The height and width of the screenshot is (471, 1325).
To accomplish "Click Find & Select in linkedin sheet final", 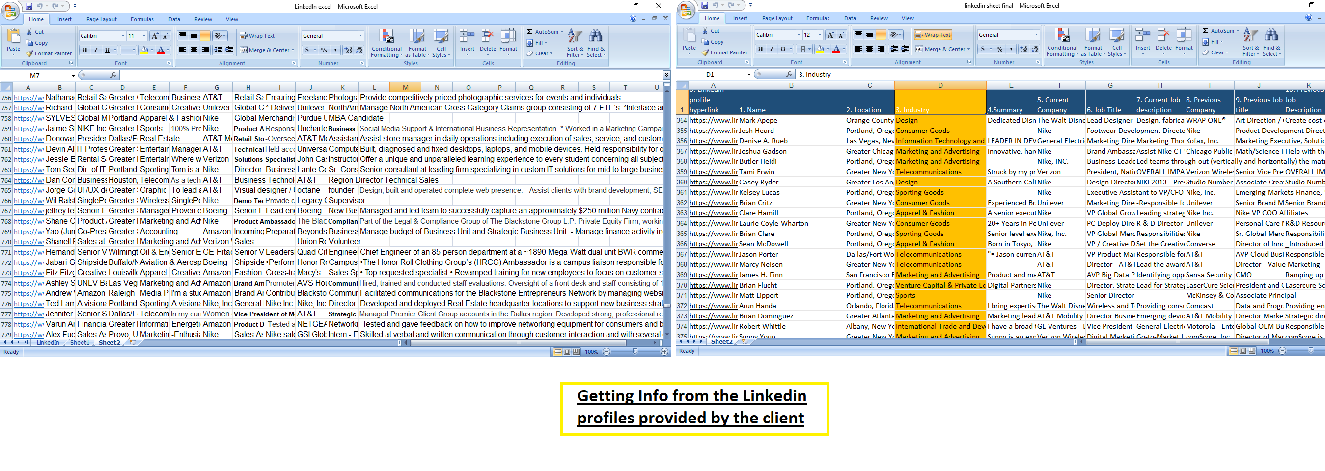I will pyautogui.click(x=1271, y=42).
